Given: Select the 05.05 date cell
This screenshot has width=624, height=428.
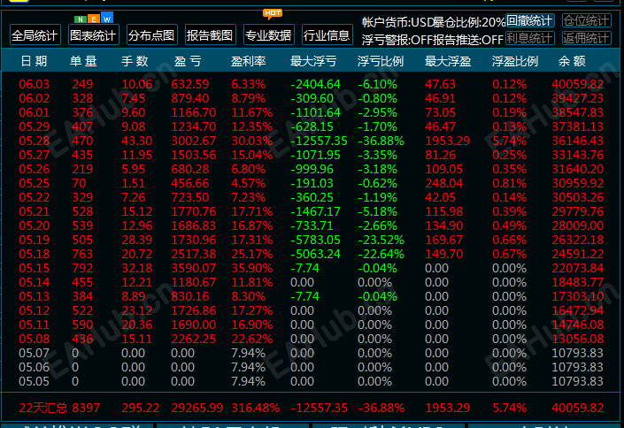Looking at the screenshot, I should click(35, 382).
